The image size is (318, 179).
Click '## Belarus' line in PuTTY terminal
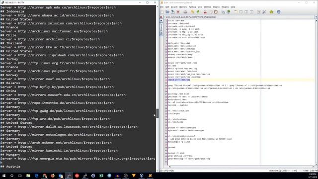(x=10, y=83)
